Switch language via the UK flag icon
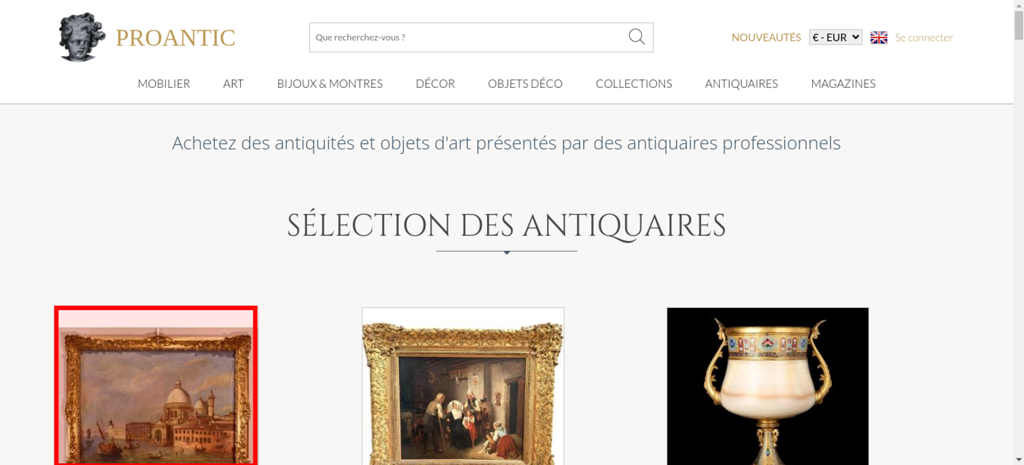1024x465 pixels. [x=879, y=37]
